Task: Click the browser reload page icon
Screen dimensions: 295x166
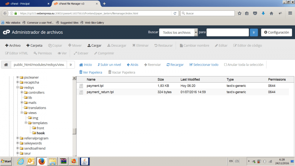Action: click(175, 13)
